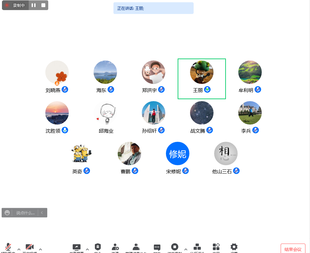Click the share screen icon in toolbar
The height and width of the screenshot is (253, 310).
(x=77, y=247)
